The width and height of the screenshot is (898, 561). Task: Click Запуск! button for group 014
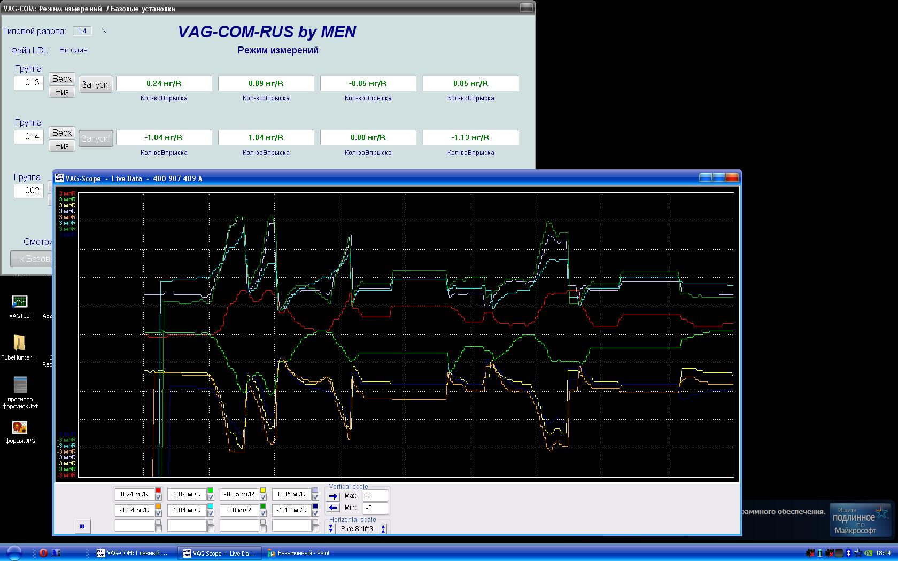tap(96, 138)
